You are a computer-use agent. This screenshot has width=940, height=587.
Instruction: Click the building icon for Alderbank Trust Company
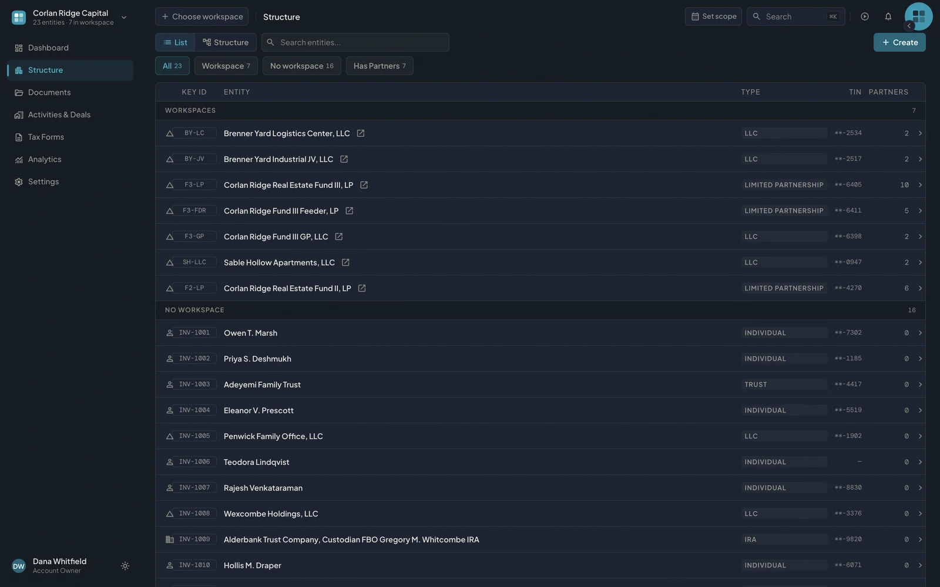click(x=170, y=539)
